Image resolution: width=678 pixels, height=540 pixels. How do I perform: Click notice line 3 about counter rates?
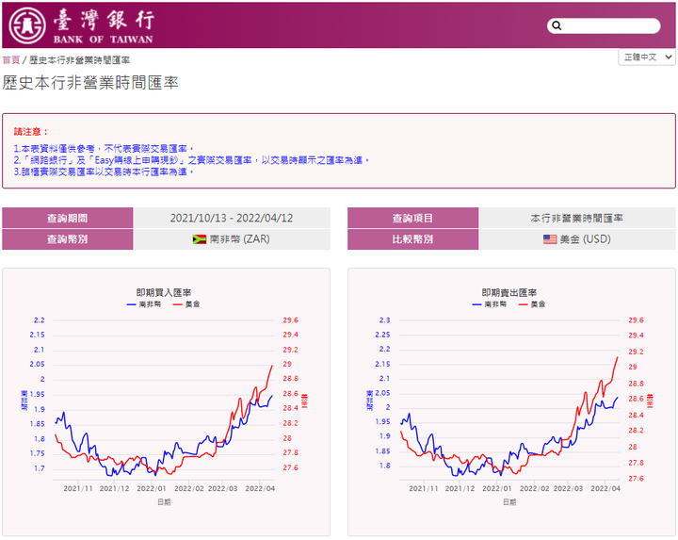pos(105,172)
